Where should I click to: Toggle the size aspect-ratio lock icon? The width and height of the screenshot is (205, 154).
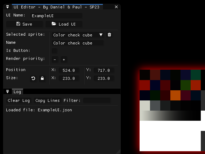point(42,78)
